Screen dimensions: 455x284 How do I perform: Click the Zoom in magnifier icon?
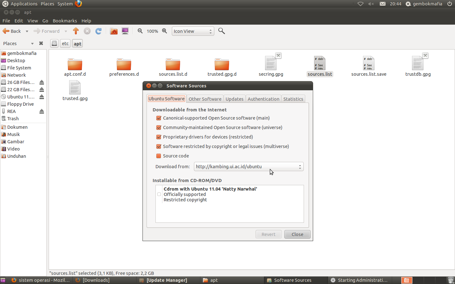pyautogui.click(x=165, y=31)
